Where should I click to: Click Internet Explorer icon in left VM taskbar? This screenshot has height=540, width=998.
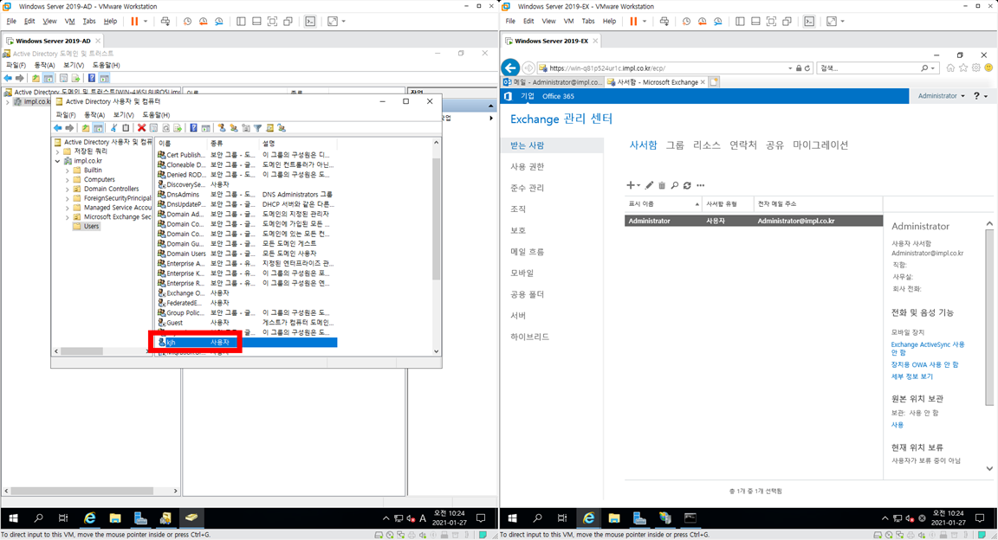tap(90, 517)
